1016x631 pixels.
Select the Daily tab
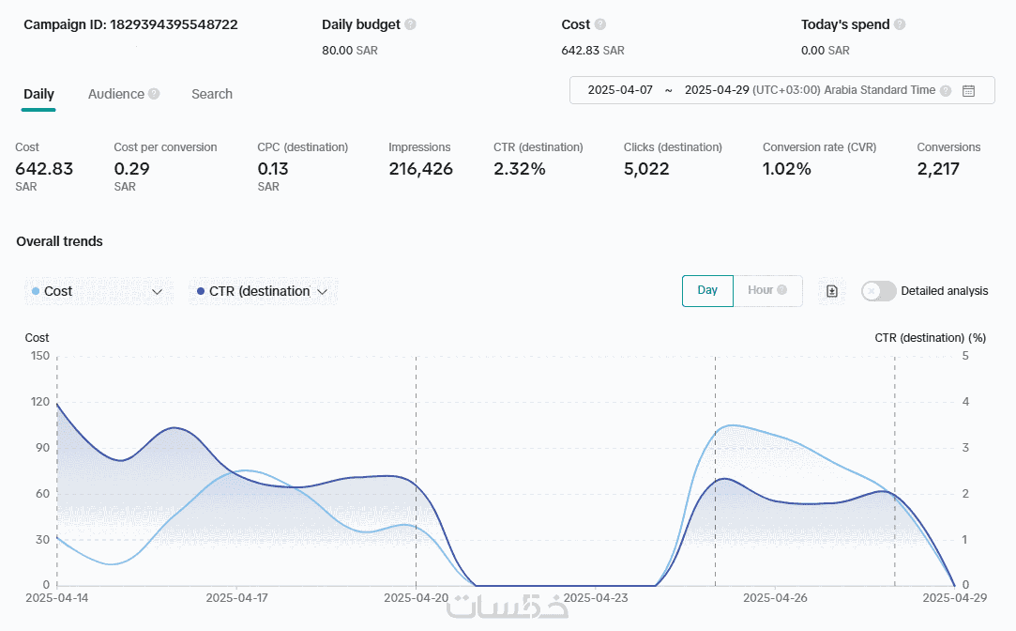pos(38,94)
